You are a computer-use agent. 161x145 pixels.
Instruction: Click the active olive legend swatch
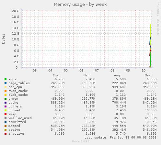[x=6, y=130]
